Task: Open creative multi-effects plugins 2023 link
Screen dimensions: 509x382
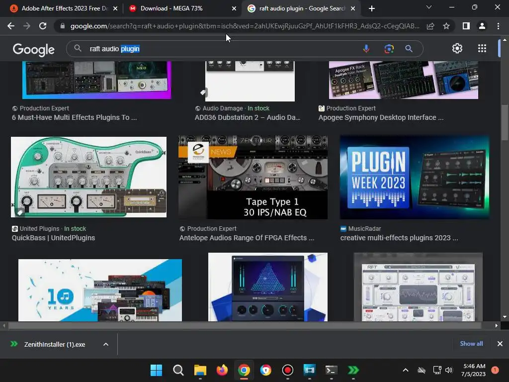Action: tap(399, 238)
